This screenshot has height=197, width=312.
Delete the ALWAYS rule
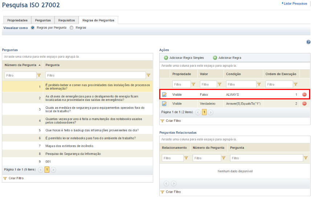click(304, 95)
